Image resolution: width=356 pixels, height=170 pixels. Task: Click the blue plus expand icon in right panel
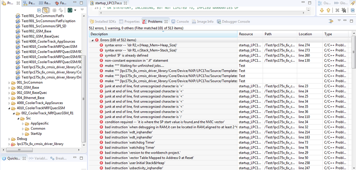coord(352,10)
